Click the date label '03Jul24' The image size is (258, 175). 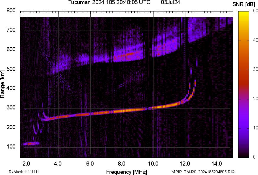[171, 2]
